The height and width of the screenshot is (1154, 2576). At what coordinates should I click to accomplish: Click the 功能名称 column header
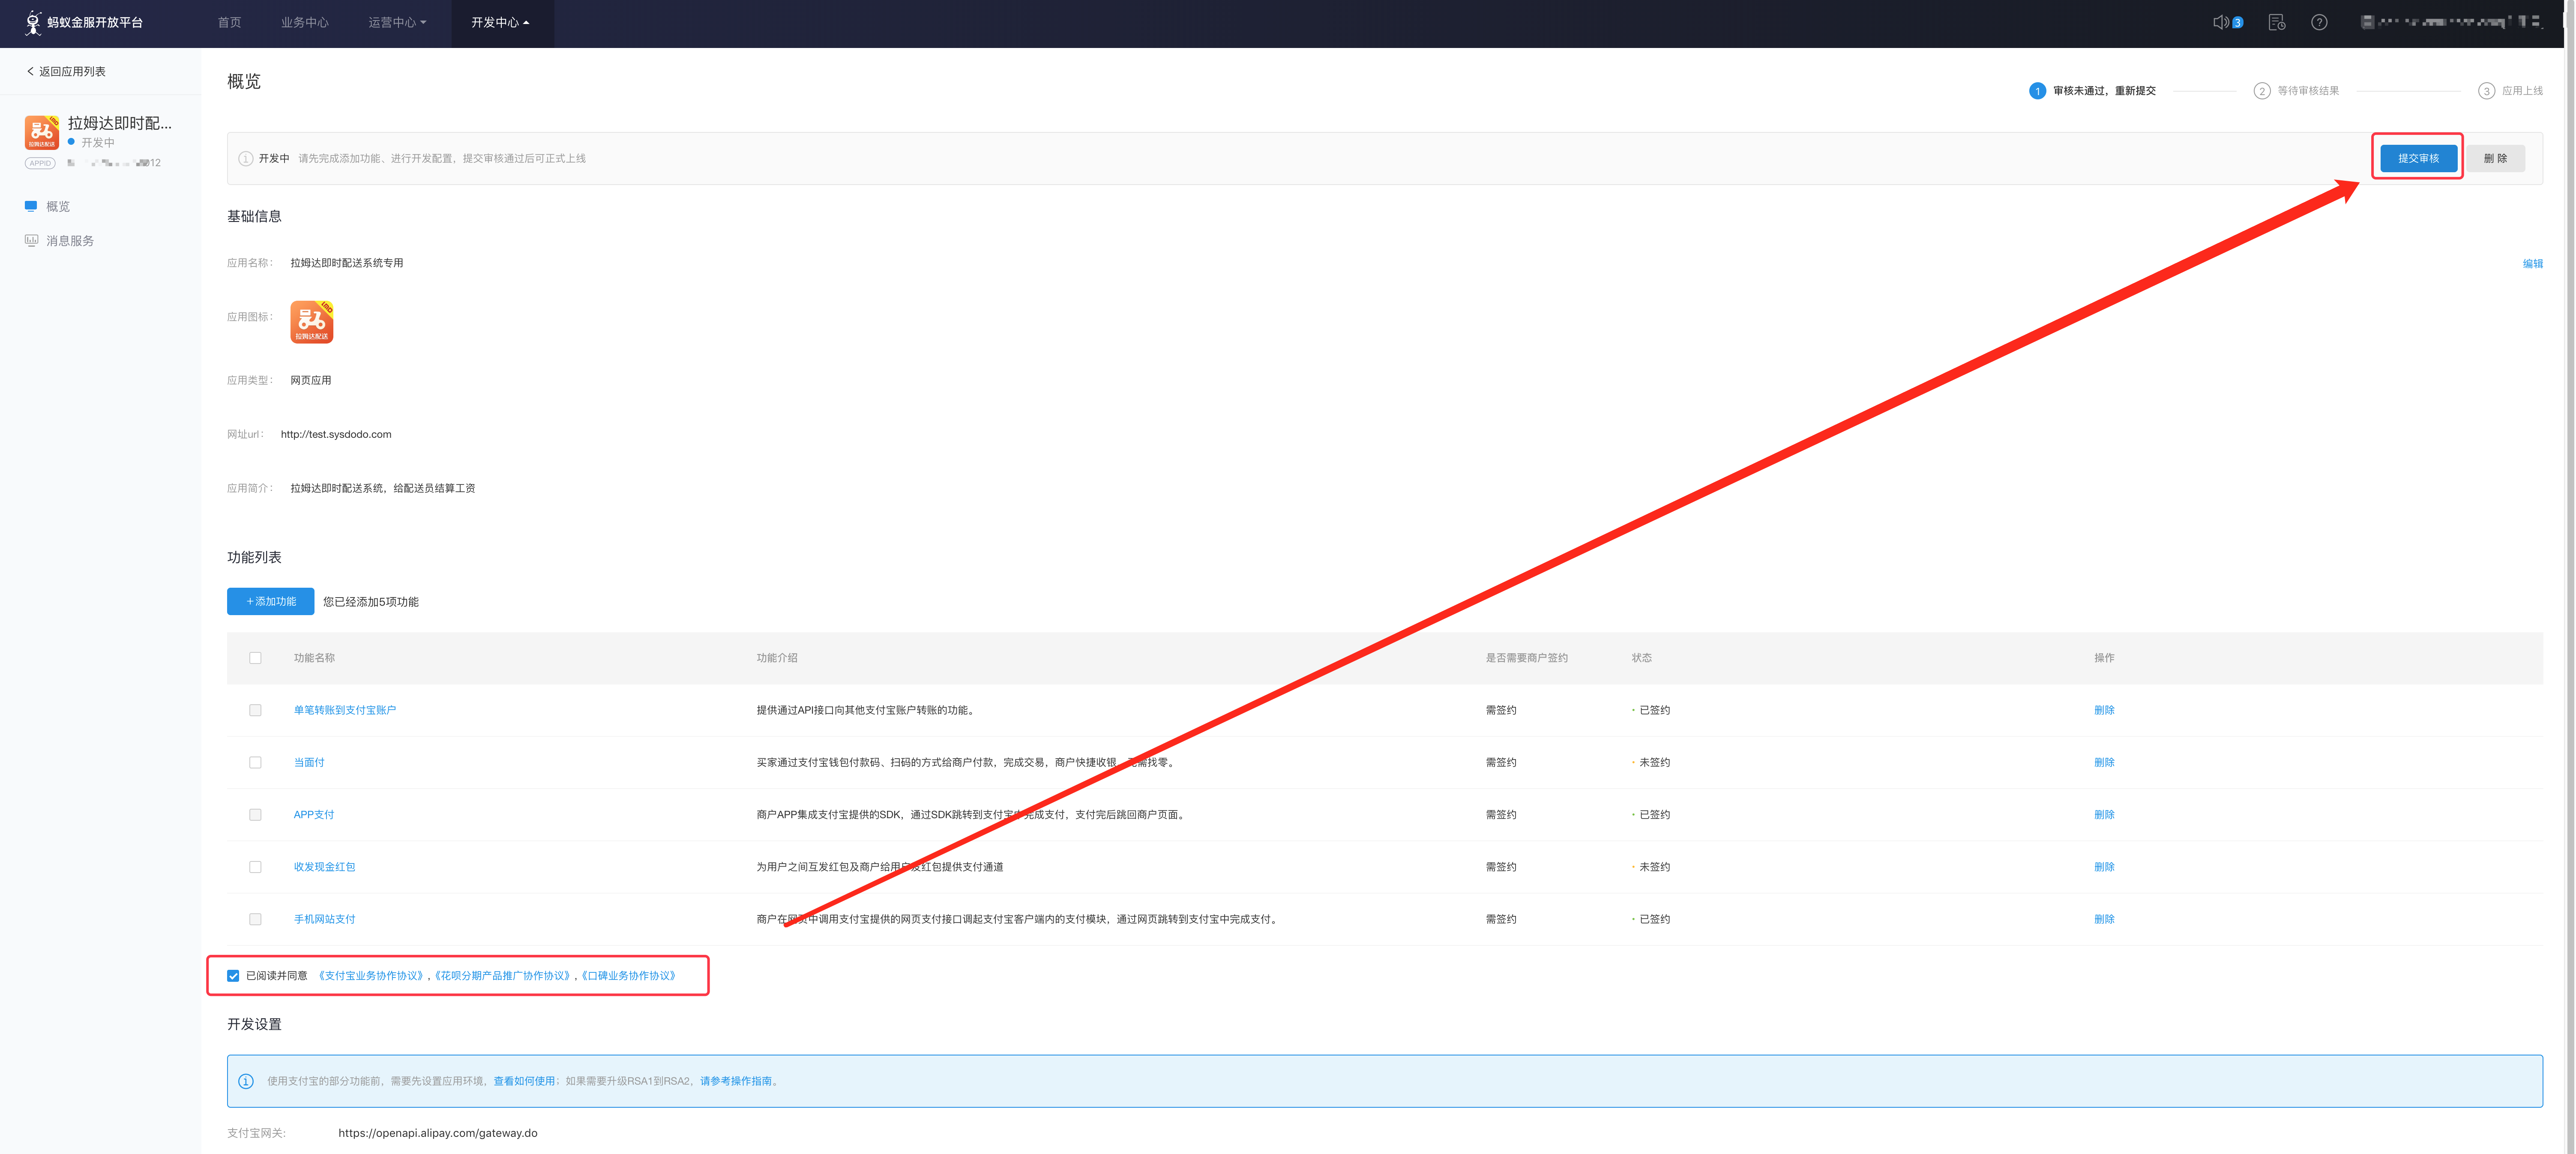[314, 658]
